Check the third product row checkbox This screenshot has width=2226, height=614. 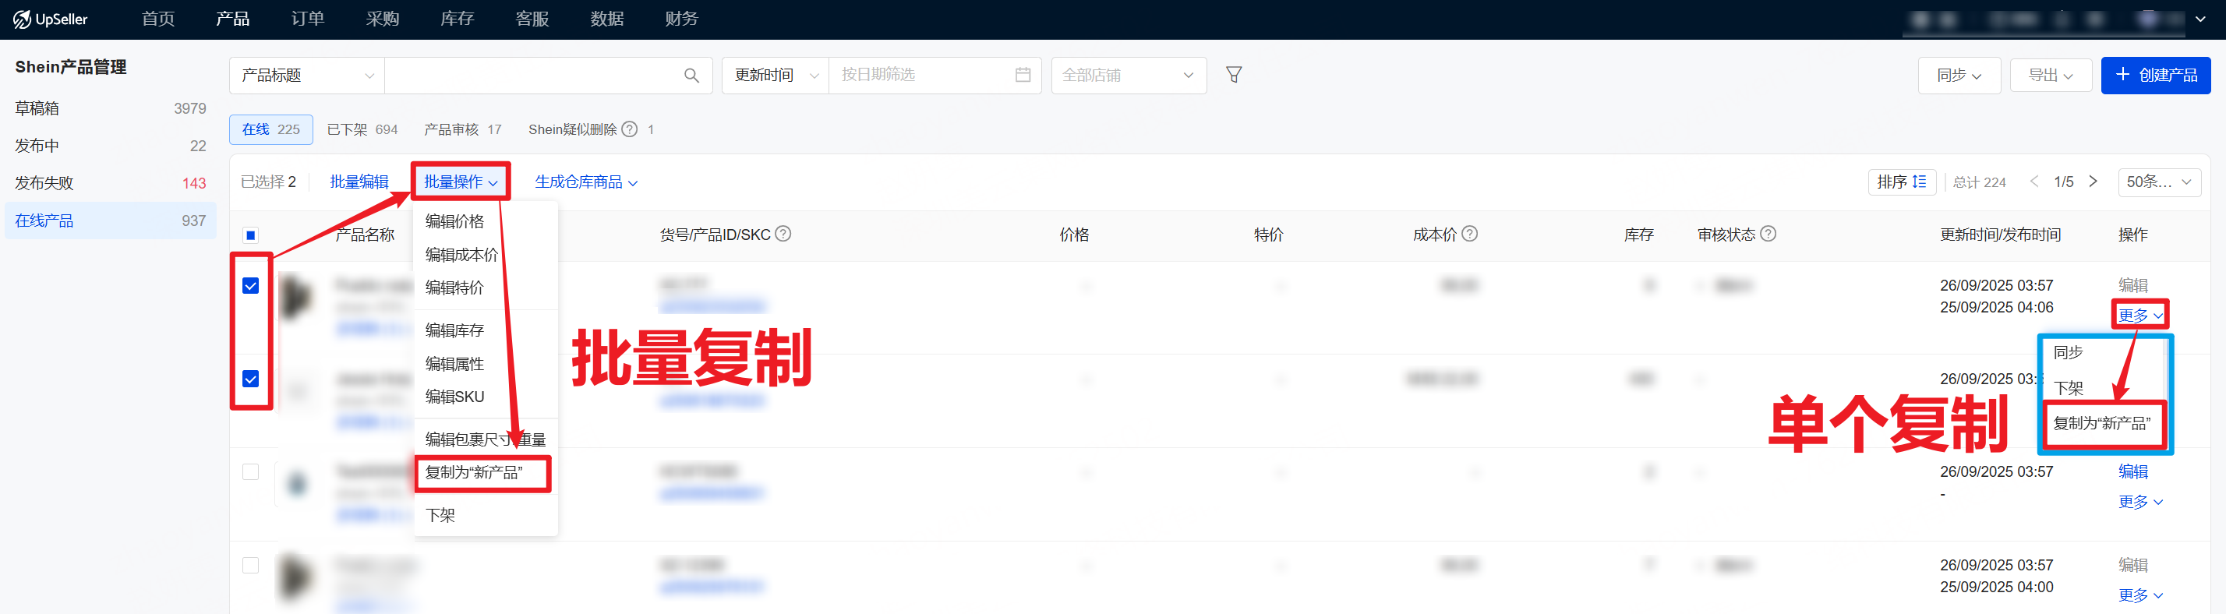pos(251,472)
